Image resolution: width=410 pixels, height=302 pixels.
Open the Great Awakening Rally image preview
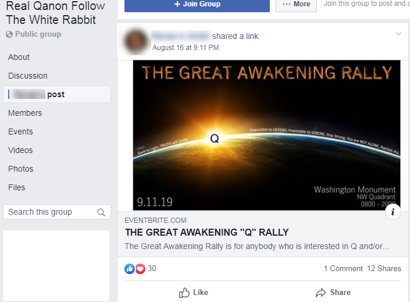(x=266, y=135)
